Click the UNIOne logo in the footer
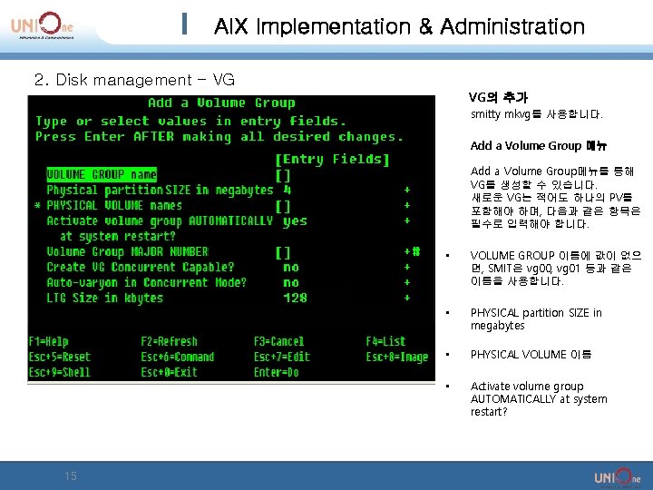This screenshot has height=490, width=653. [618, 477]
